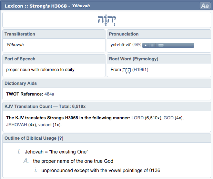Click the JEHOVAH translation link

[x=17, y=125]
